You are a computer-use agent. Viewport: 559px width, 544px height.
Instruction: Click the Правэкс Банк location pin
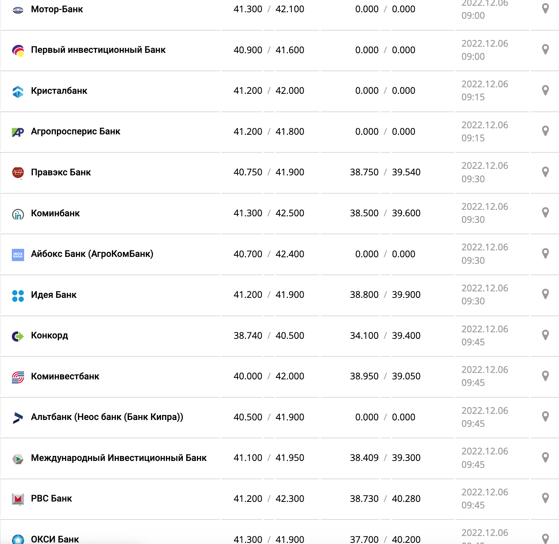[x=545, y=172]
